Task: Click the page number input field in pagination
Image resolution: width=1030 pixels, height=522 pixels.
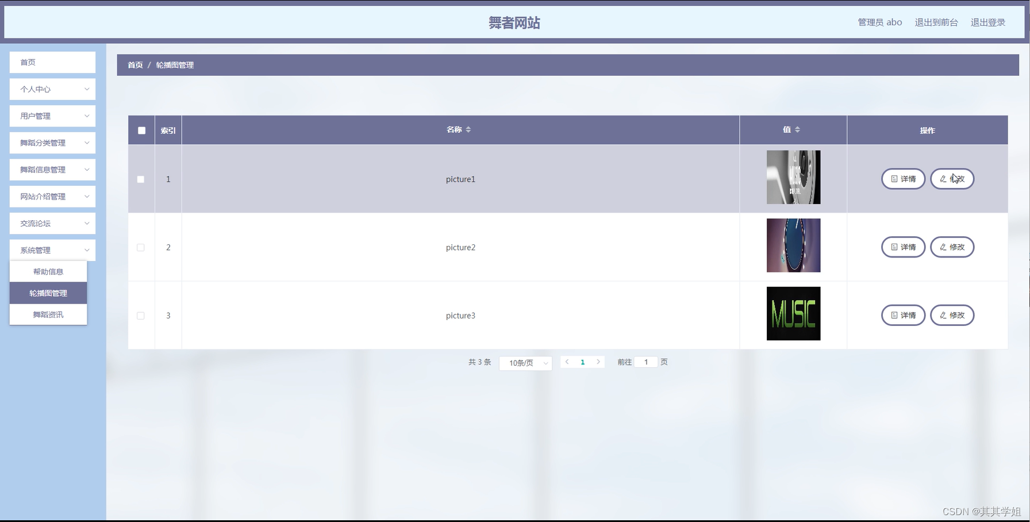Action: click(646, 362)
